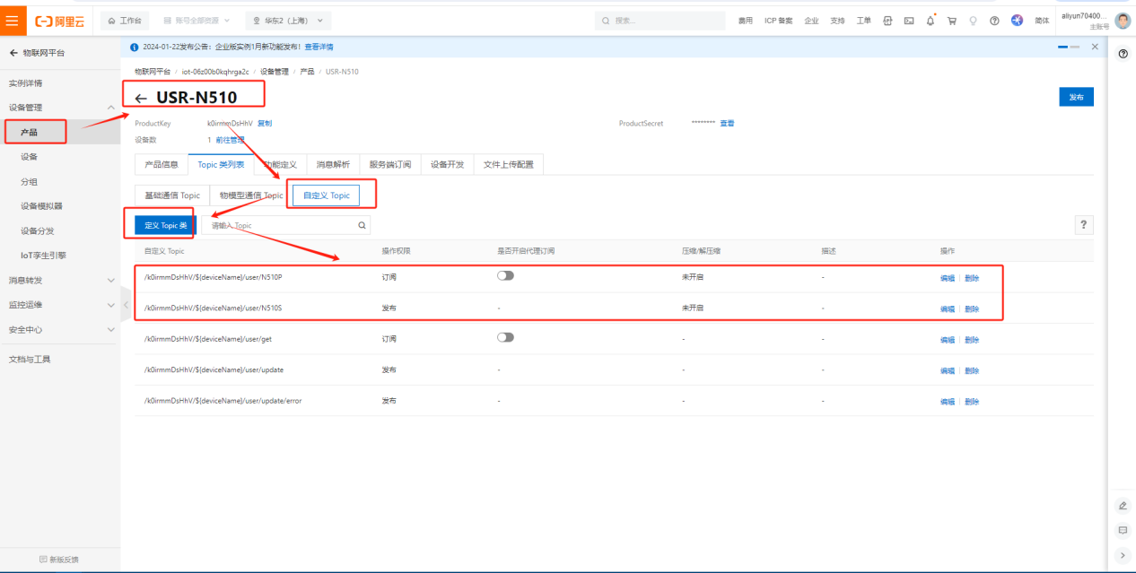Expand the 华东2（上海） region dropdown
Image resolution: width=1136 pixels, height=573 pixels.
pyautogui.click(x=288, y=21)
